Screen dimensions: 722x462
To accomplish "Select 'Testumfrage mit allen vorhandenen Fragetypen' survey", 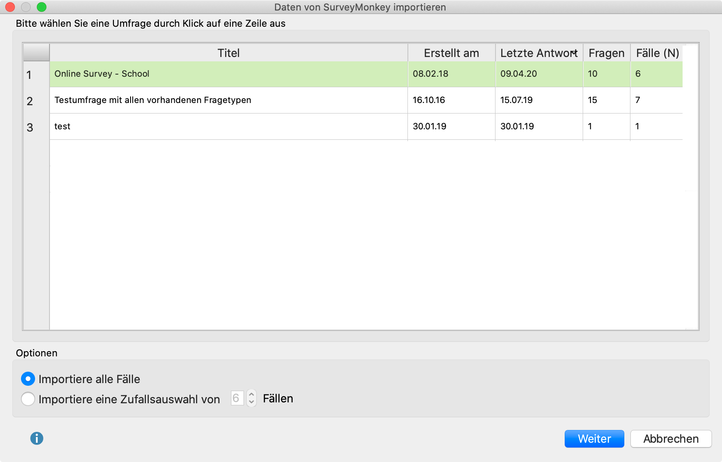I will pyautogui.click(x=366, y=100).
